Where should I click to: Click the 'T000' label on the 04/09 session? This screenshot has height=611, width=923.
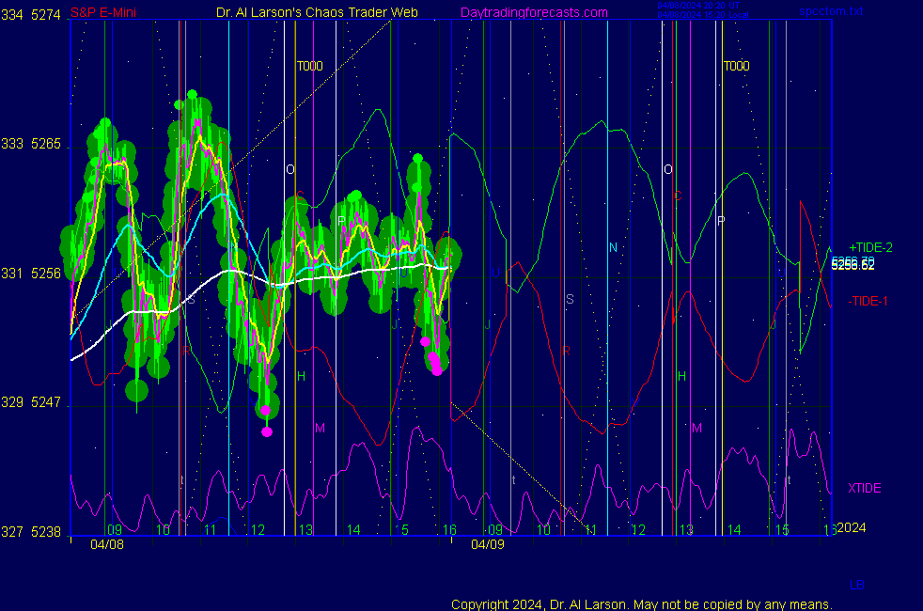[x=736, y=66]
